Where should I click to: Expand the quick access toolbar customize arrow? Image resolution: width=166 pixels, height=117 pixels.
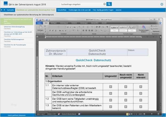[49, 20]
